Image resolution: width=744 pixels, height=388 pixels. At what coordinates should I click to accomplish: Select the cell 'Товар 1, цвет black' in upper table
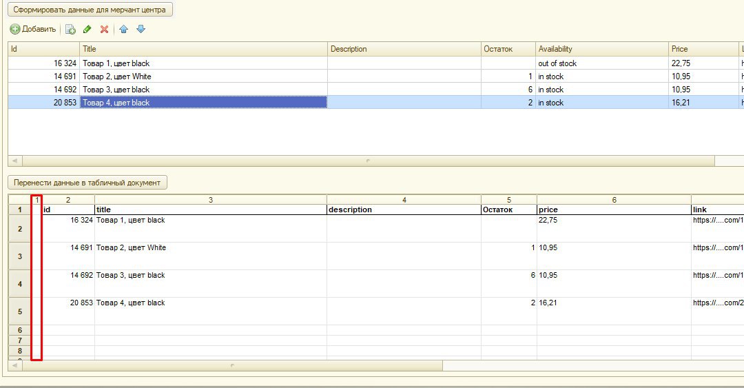tap(203, 63)
